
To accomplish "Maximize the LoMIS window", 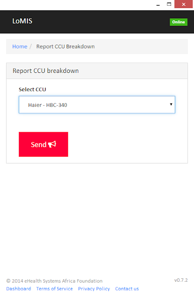I will point(169,4).
